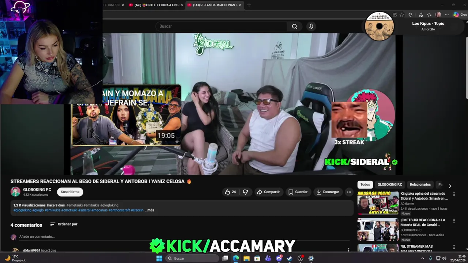Open Microsoft Teams from taskbar
This screenshot has width=468, height=263.
click(x=268, y=258)
